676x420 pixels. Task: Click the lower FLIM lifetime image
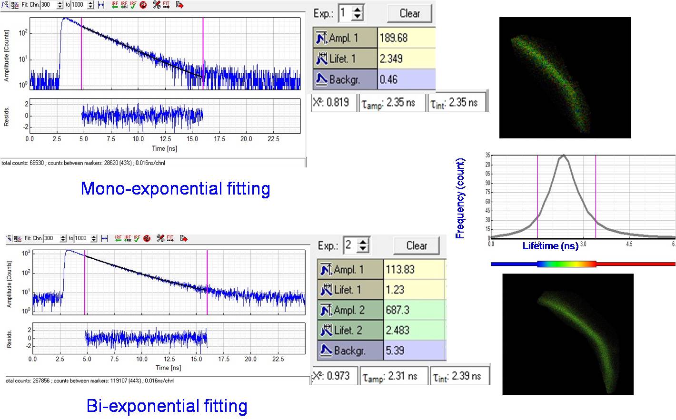pos(568,334)
